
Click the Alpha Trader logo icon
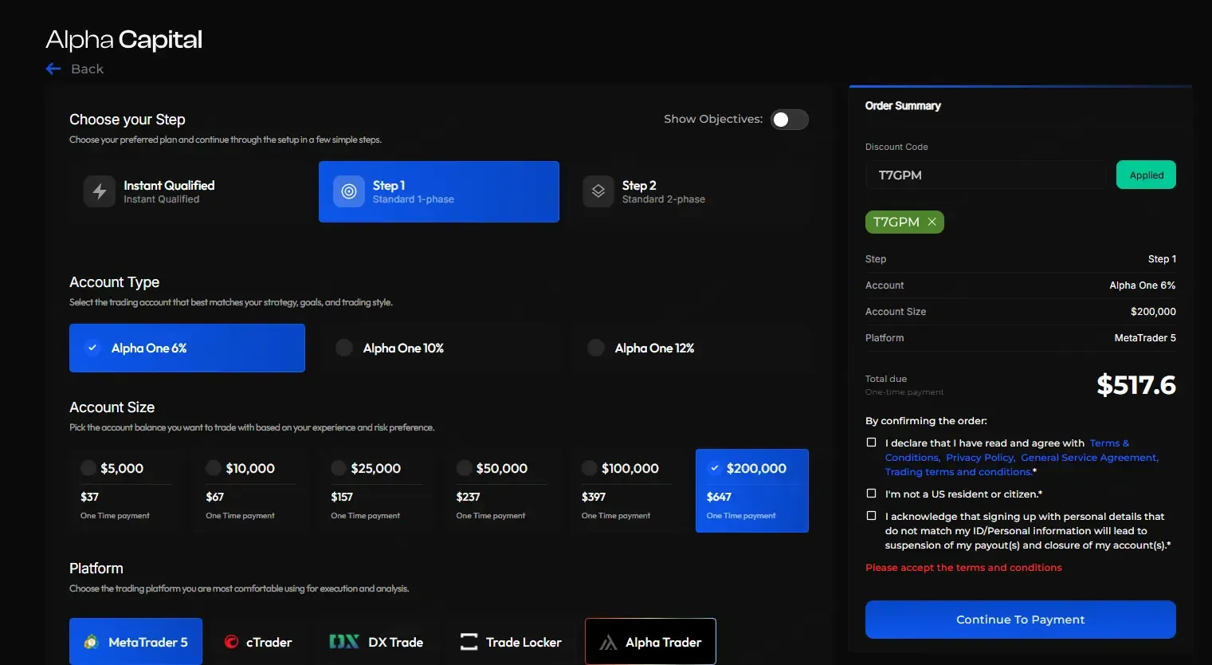point(608,642)
